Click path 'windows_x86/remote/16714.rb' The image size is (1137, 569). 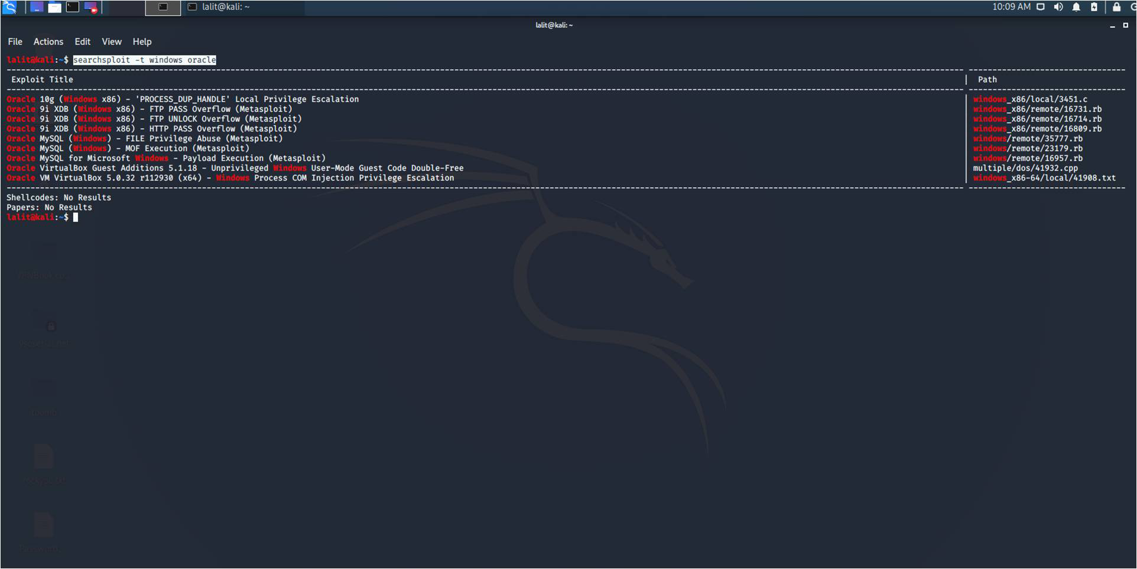click(x=1037, y=119)
